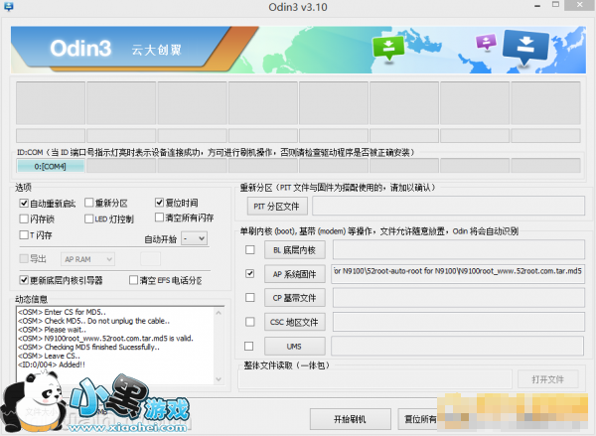Click the PIT file path field
Screen dimensions: 596x436
tap(449, 206)
